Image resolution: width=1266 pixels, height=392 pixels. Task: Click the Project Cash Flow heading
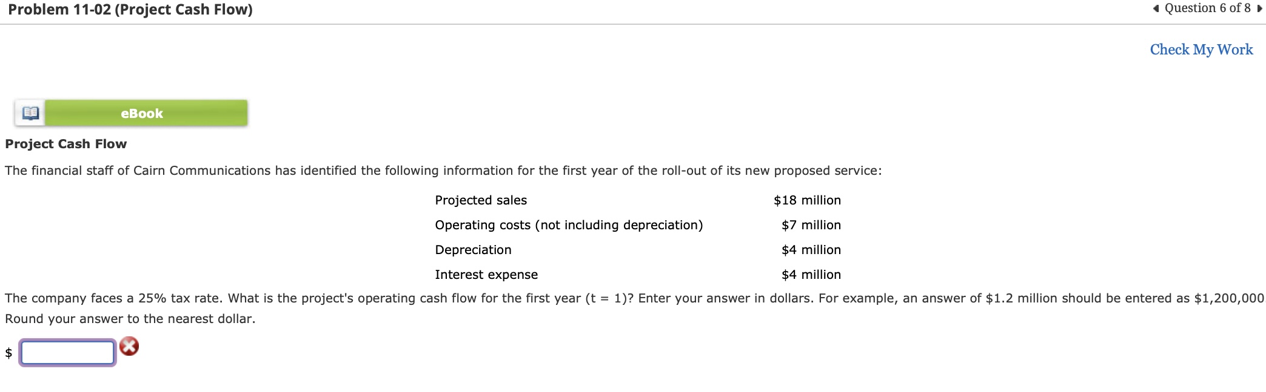click(65, 143)
